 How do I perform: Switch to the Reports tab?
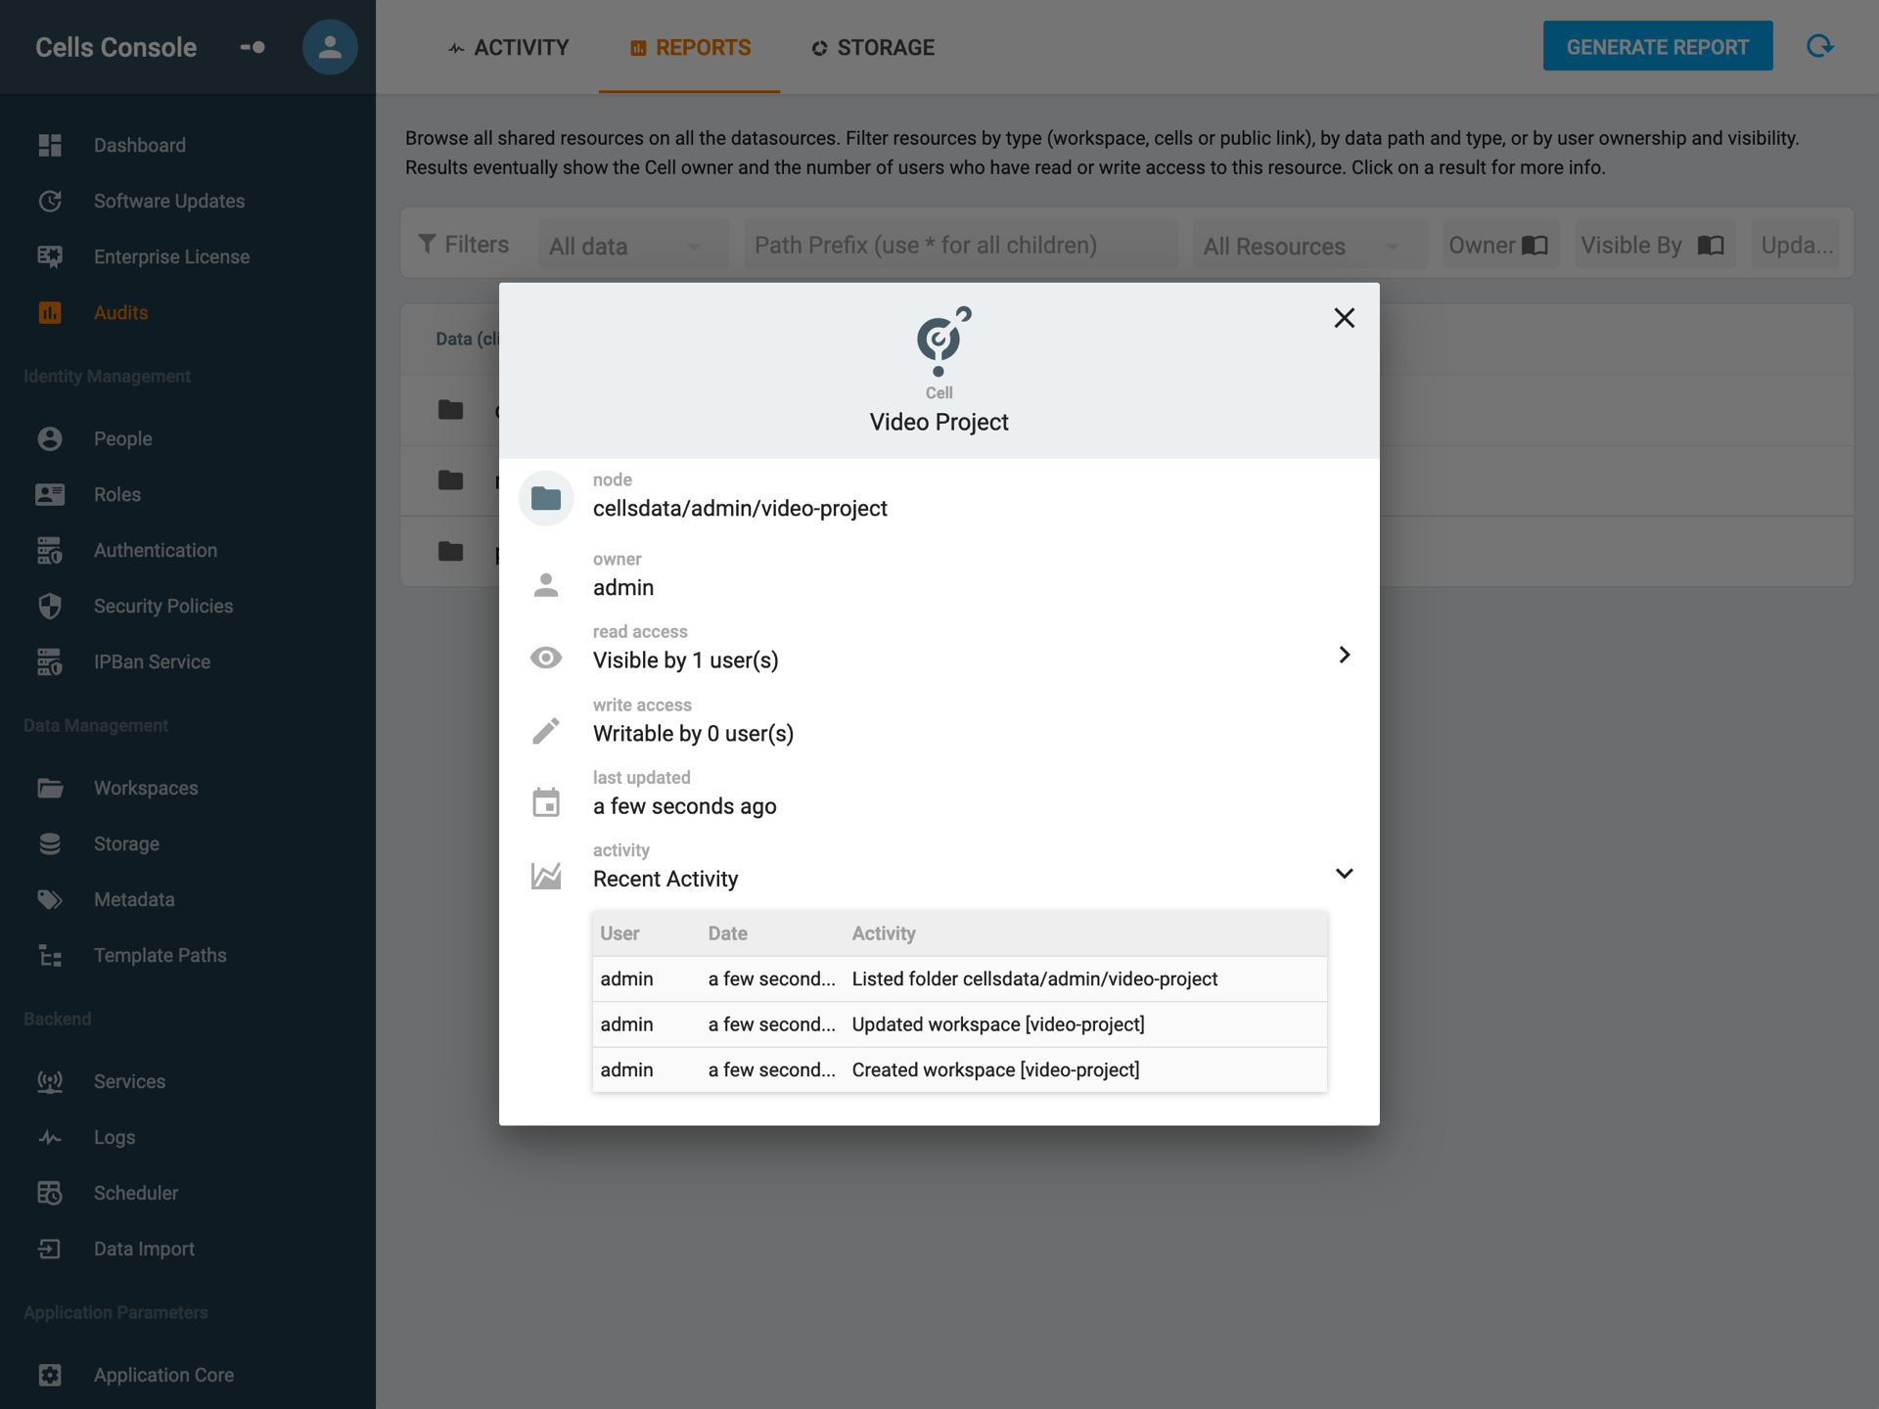point(690,47)
